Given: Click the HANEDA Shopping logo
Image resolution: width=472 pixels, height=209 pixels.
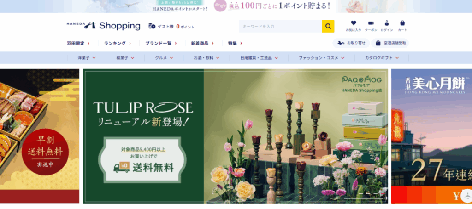Looking at the screenshot, I should (x=104, y=26).
